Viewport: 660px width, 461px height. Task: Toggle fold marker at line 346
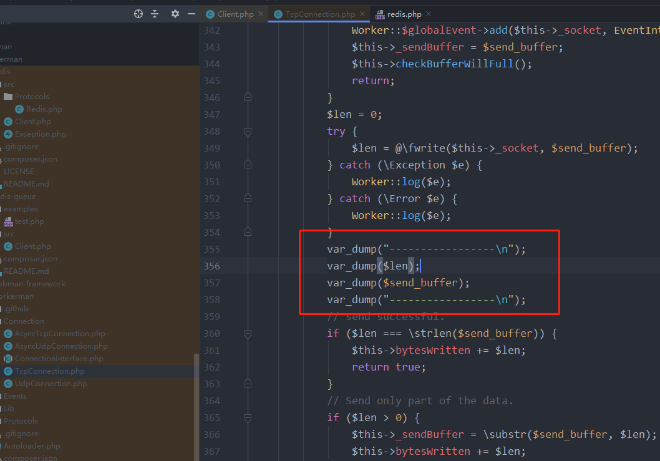pos(248,97)
